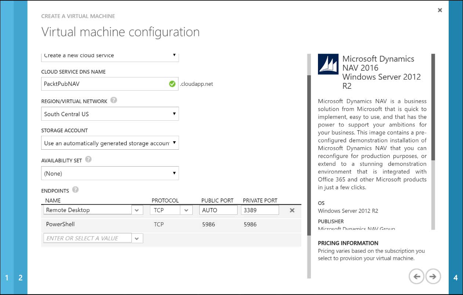The image size is (463, 295).
Task: Click the forward arrow to next step
Action: (433, 277)
